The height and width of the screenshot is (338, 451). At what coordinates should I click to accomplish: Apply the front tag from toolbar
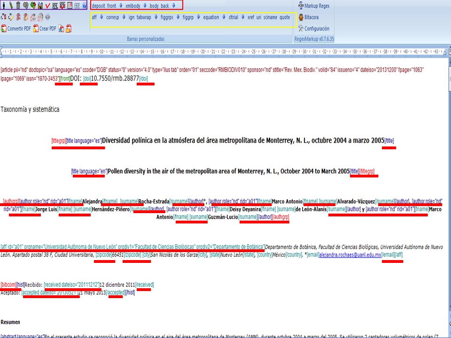[x=112, y=6]
